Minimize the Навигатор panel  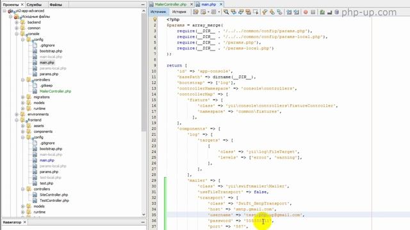pos(143,222)
